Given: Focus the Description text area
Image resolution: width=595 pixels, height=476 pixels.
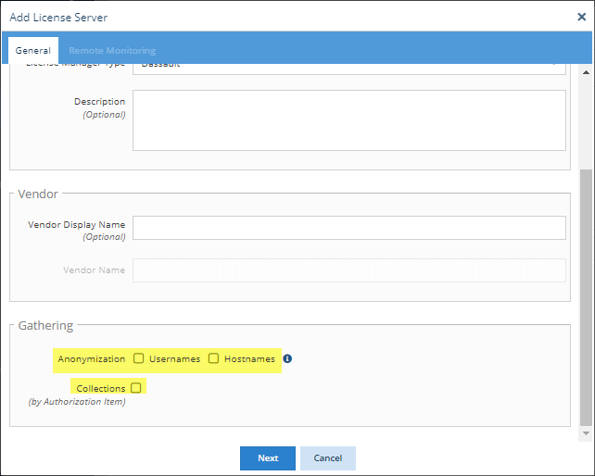Looking at the screenshot, I should click(349, 120).
